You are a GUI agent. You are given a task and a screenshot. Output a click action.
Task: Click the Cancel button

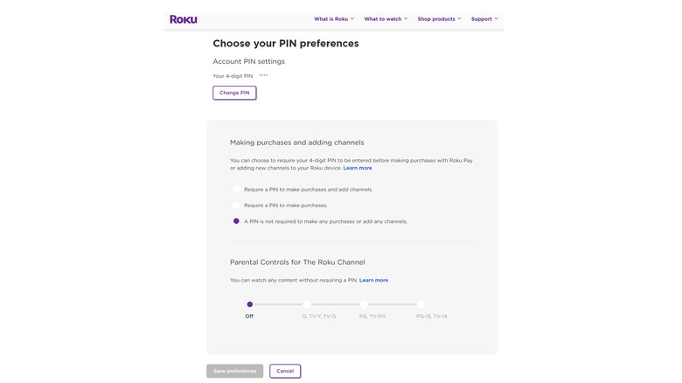coord(285,371)
